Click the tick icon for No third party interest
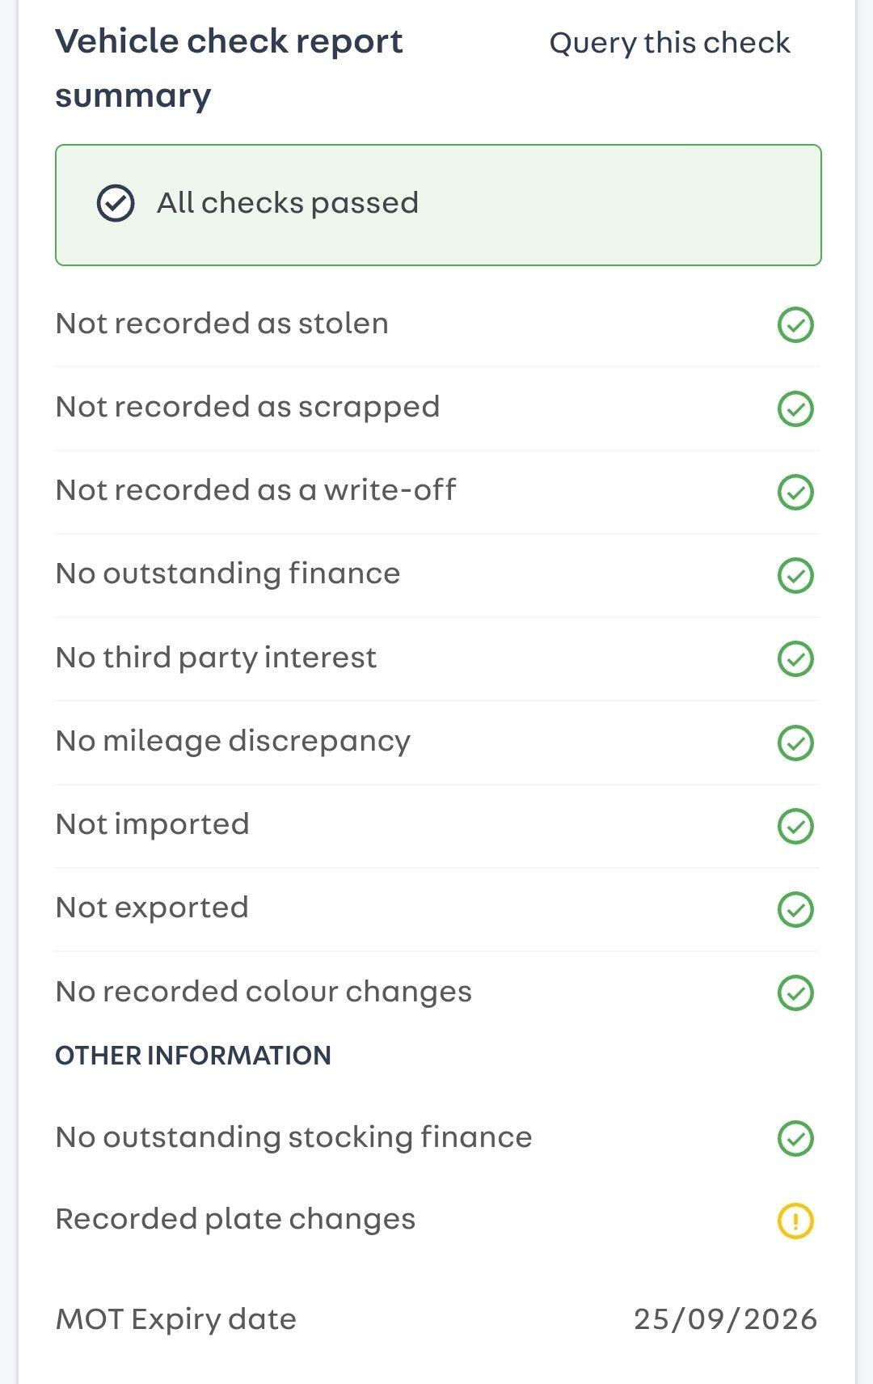Viewport: 873px width, 1384px height. click(x=795, y=658)
